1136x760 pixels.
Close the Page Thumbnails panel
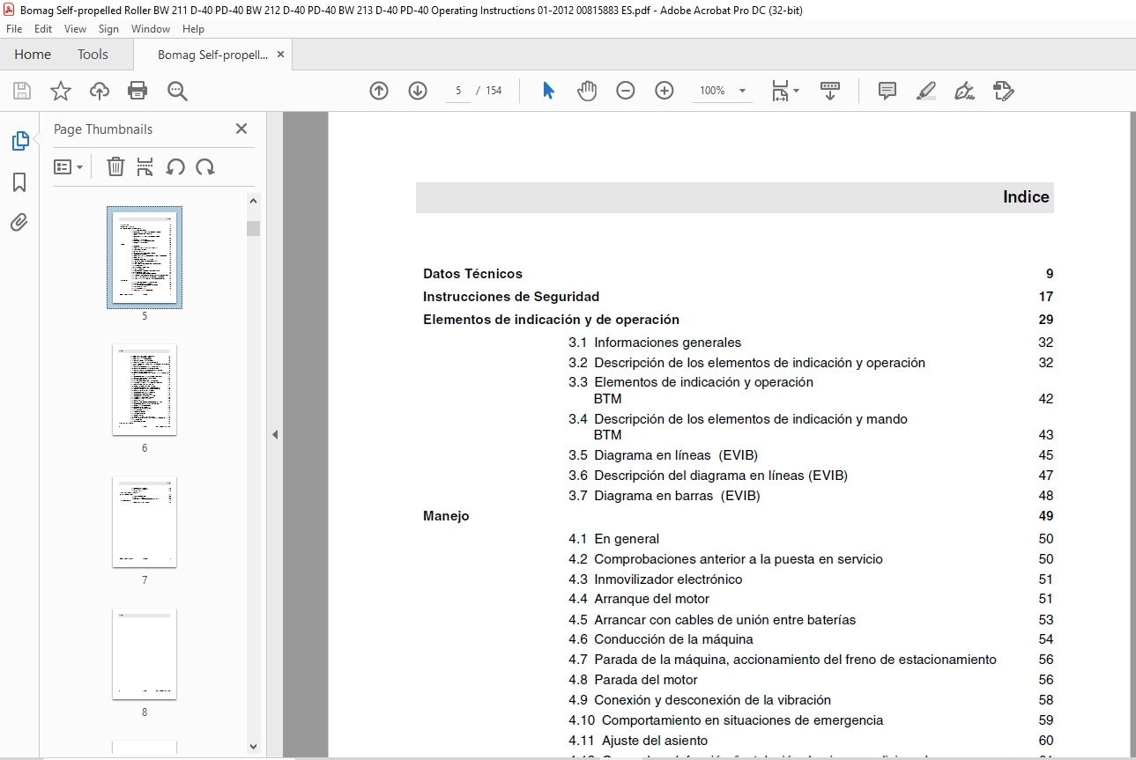(x=241, y=129)
